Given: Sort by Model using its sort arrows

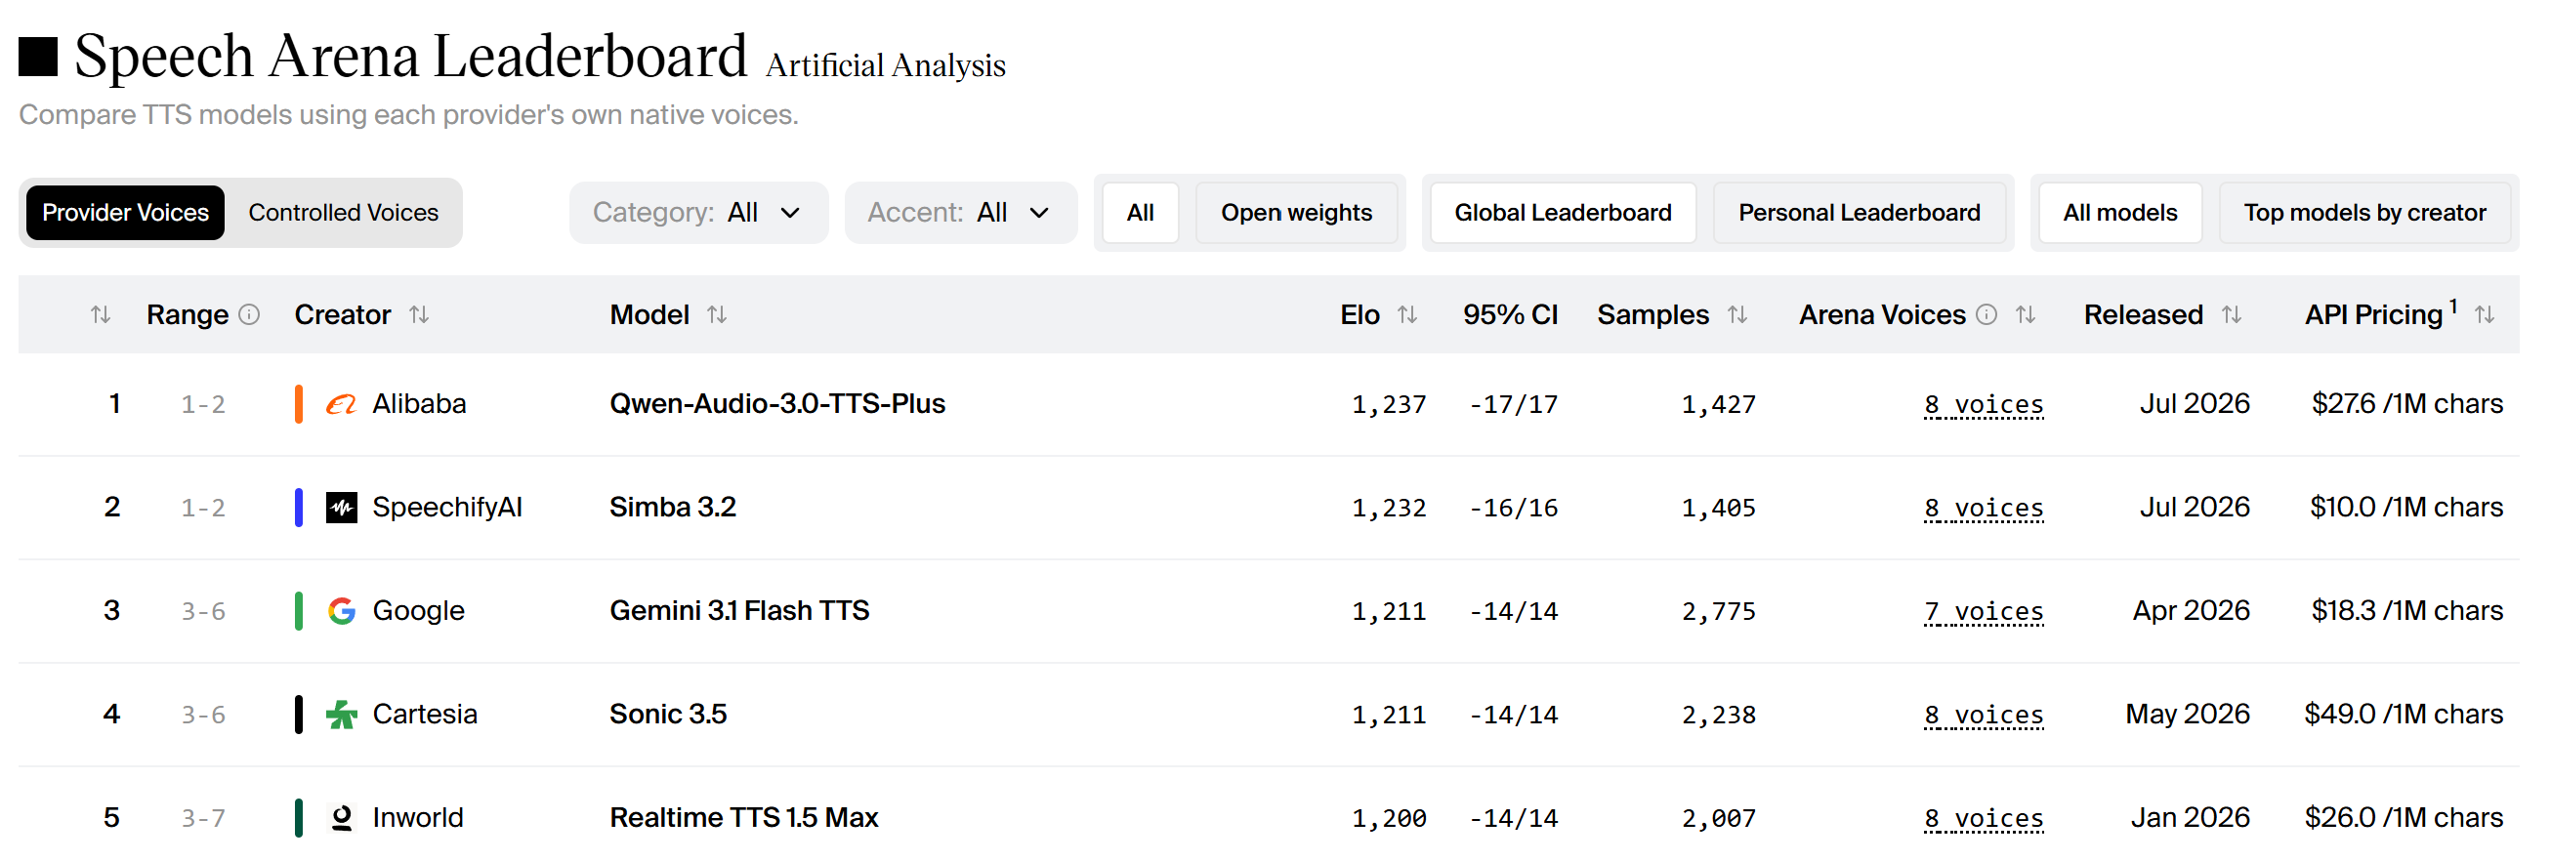Looking at the screenshot, I should click(717, 314).
